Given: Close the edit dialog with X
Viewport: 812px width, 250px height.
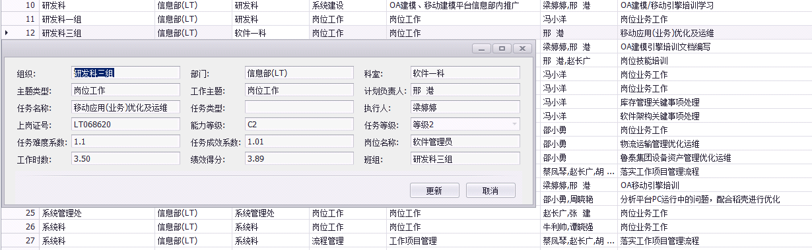Looking at the screenshot, I should coord(522,49).
